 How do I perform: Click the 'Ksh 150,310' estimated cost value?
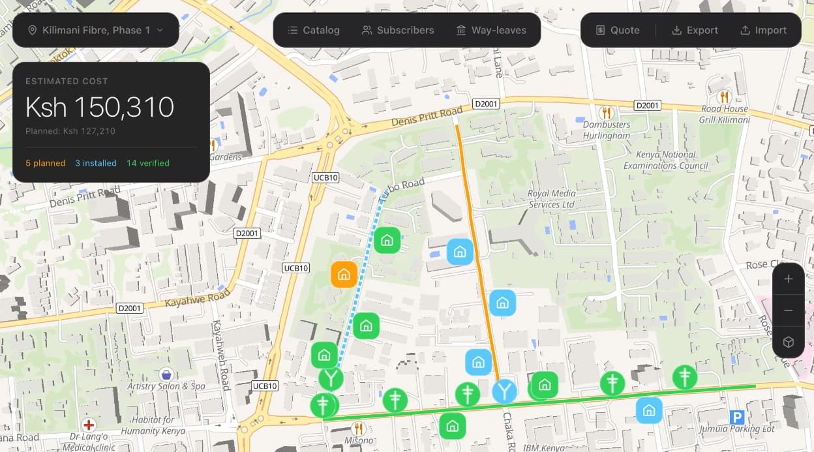pos(100,107)
